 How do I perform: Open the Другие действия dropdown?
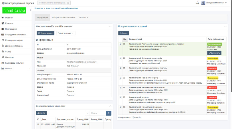pos(66,33)
